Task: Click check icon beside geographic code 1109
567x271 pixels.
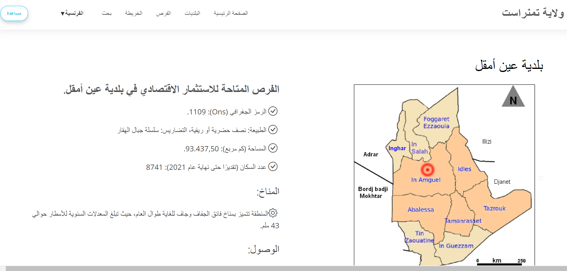Action: point(273,111)
